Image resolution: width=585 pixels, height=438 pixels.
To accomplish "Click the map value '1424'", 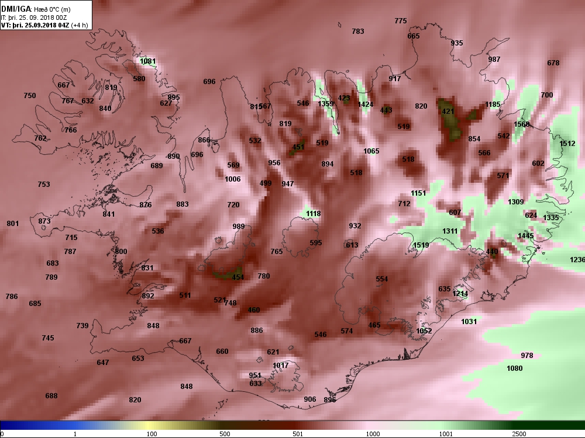I will click(365, 105).
